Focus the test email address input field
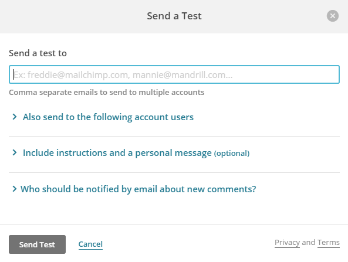The width and height of the screenshot is (348, 262). point(174,74)
